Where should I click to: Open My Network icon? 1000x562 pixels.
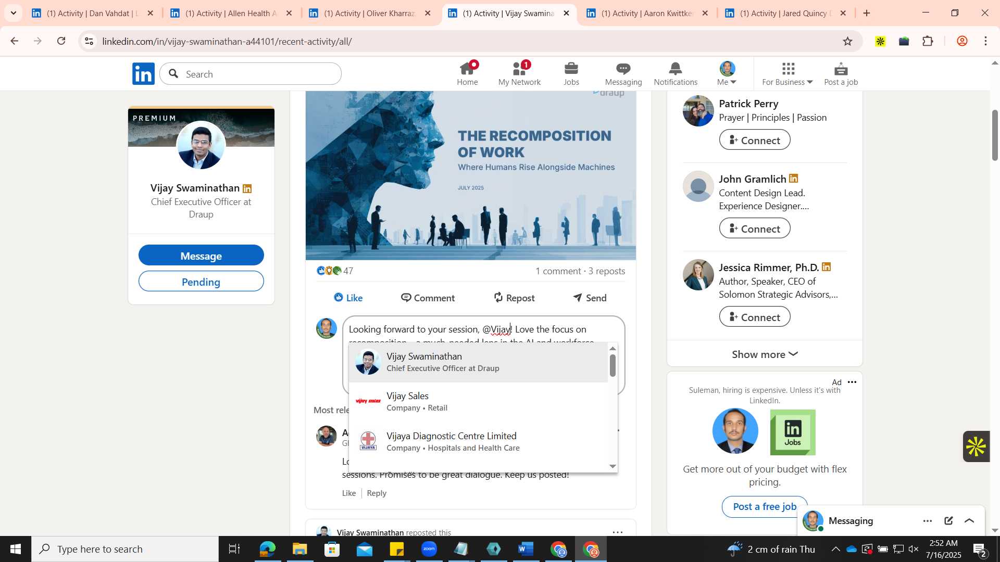point(519,73)
